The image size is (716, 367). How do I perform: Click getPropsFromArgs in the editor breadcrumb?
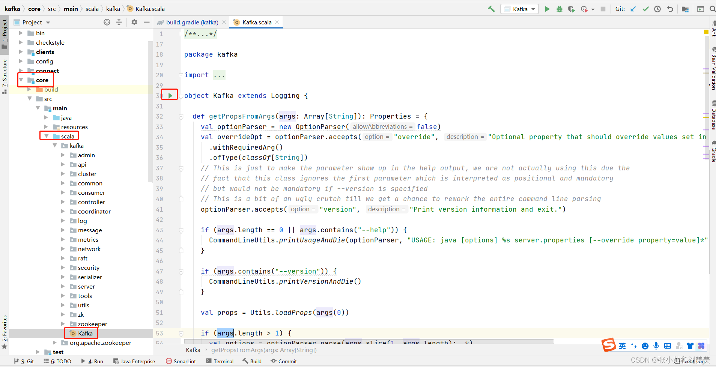click(264, 350)
